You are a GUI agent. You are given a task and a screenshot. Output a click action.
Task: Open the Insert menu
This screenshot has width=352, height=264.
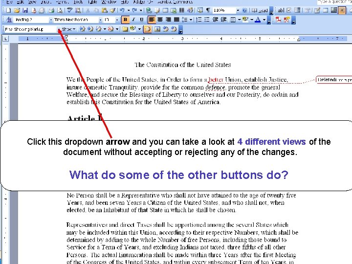(x=46, y=2)
